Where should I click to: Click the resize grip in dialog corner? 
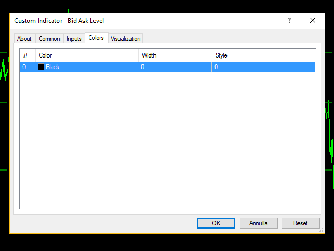(321, 230)
